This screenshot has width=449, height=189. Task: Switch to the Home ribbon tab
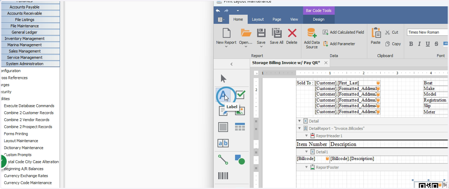[x=238, y=19]
